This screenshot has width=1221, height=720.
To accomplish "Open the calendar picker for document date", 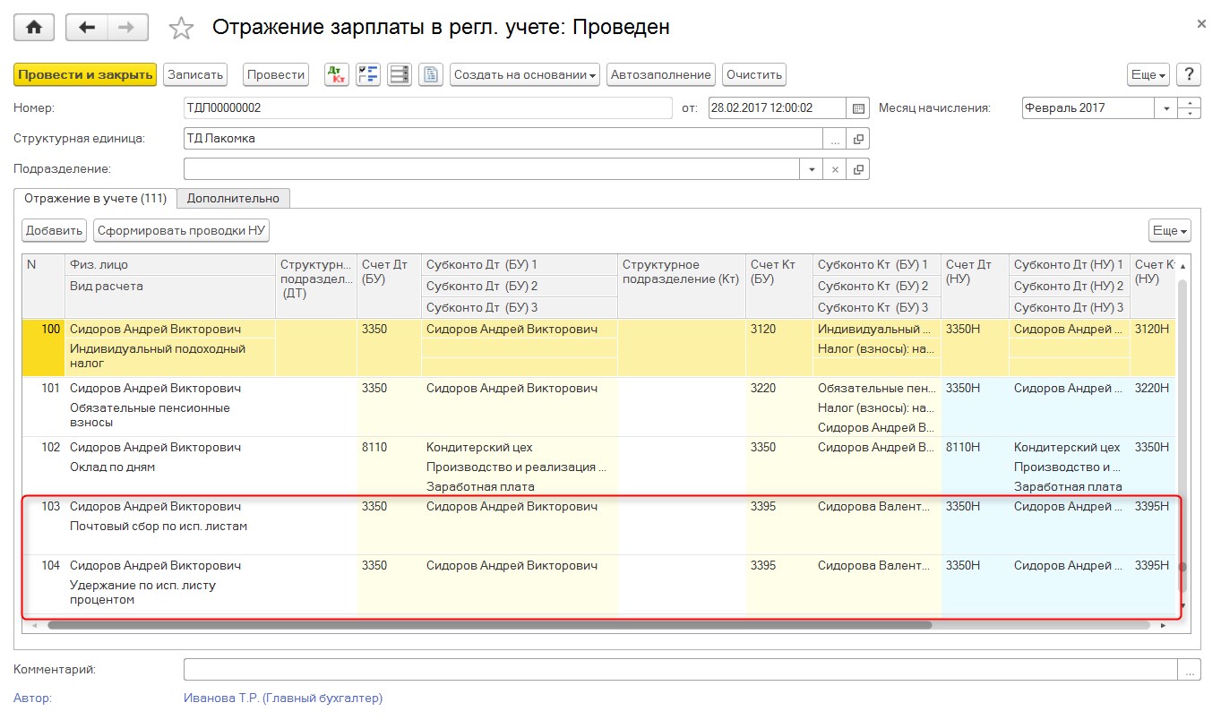I will [858, 108].
